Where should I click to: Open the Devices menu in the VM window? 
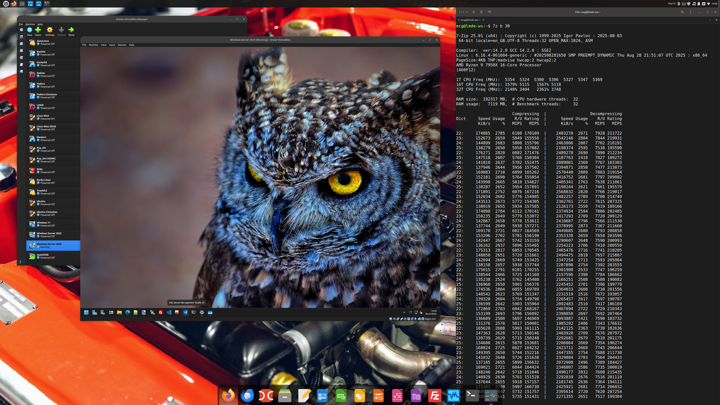click(122, 45)
